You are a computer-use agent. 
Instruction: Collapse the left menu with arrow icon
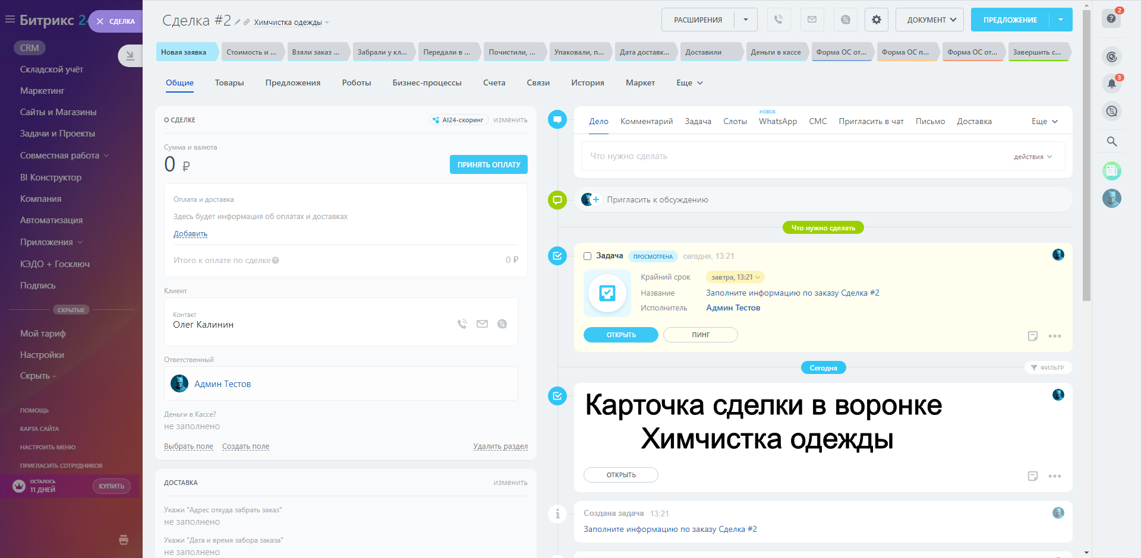tap(130, 56)
